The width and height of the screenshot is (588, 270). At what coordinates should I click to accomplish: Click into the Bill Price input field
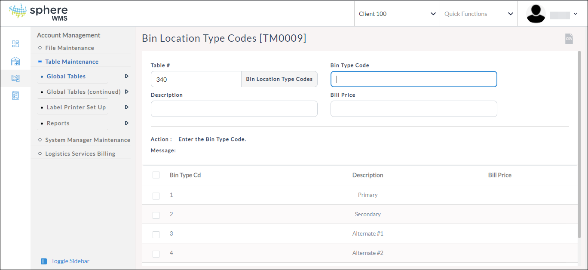413,109
